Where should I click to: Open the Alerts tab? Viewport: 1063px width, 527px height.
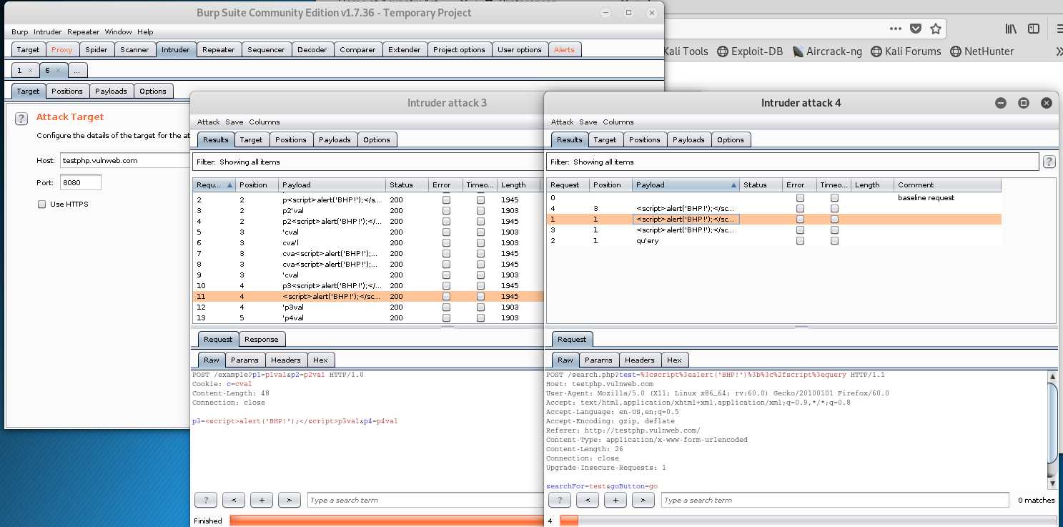[x=564, y=49]
